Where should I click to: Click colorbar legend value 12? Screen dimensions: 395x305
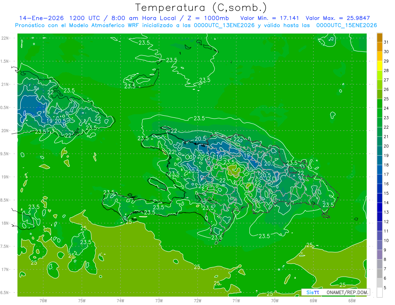(x=386, y=222)
